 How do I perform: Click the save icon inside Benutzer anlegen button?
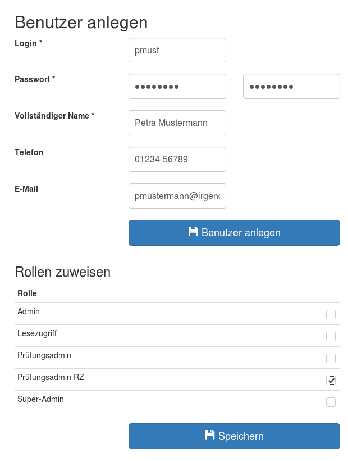[x=194, y=232]
